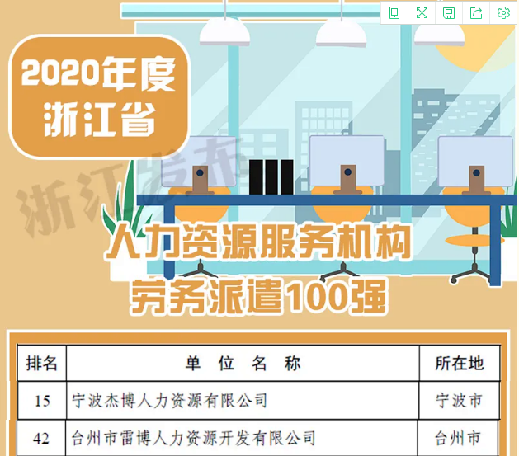Click 台州市雷博人力资源开发有限公司 cell
Screen dimensions: 519x456
tap(242, 438)
